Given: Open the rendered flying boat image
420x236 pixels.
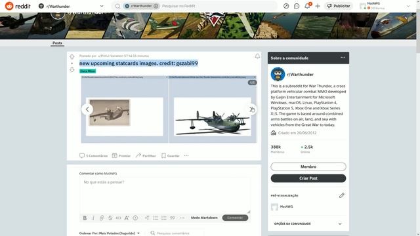Looking at the screenshot, I should pos(213,117).
